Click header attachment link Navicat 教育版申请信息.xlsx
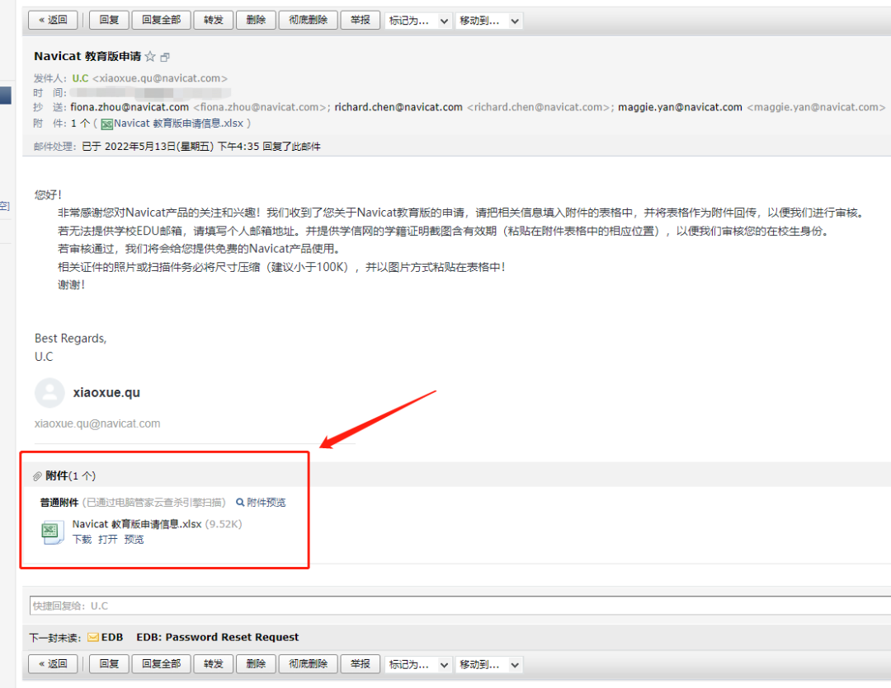 point(178,124)
